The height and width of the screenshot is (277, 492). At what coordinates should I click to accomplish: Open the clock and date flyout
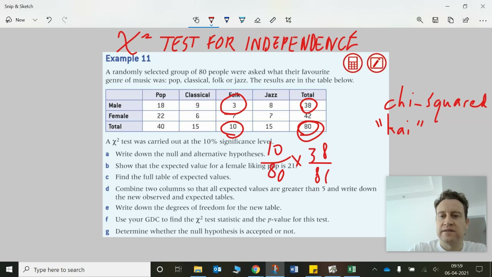point(457,269)
